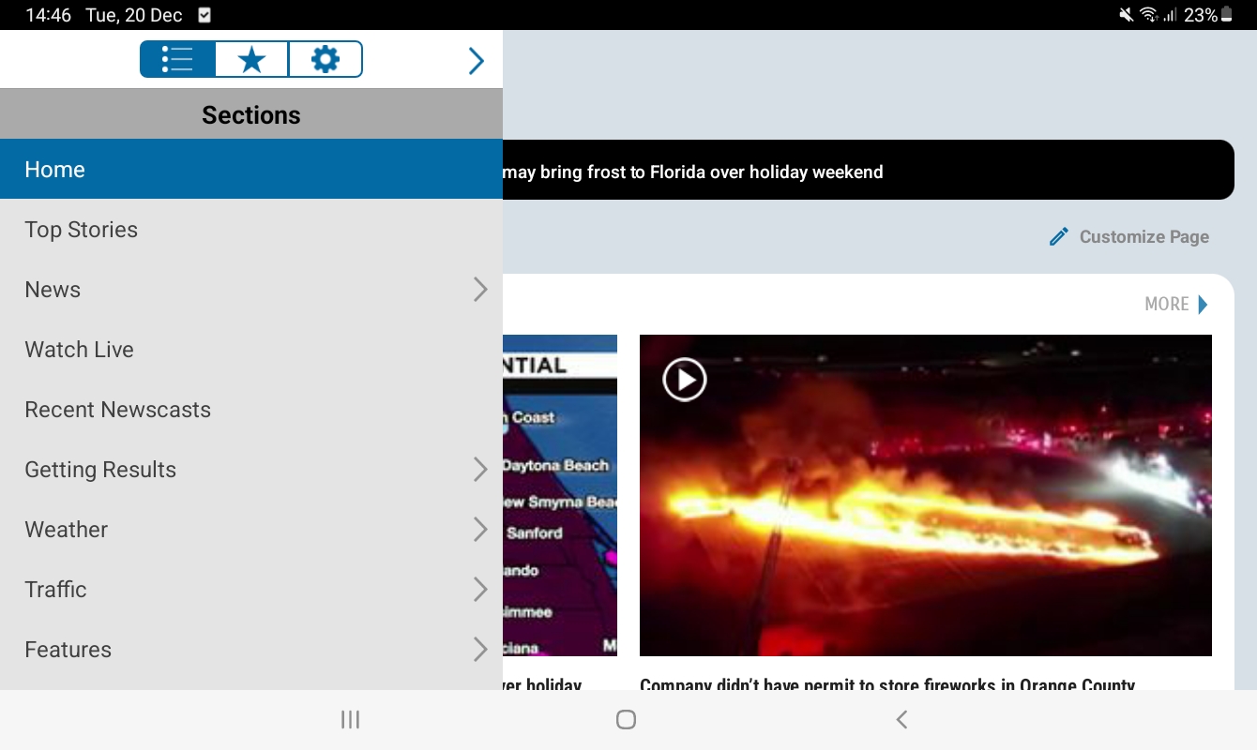Tap the Wi-Fi status icon
The image size is (1257, 750).
[x=1149, y=15]
